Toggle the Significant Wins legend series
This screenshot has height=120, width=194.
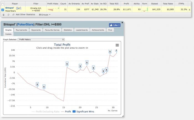pyautogui.click(x=83, y=112)
